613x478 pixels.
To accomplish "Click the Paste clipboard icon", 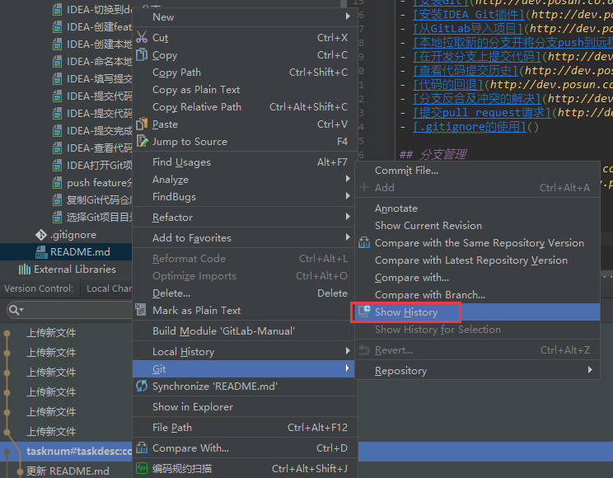I will tap(142, 124).
